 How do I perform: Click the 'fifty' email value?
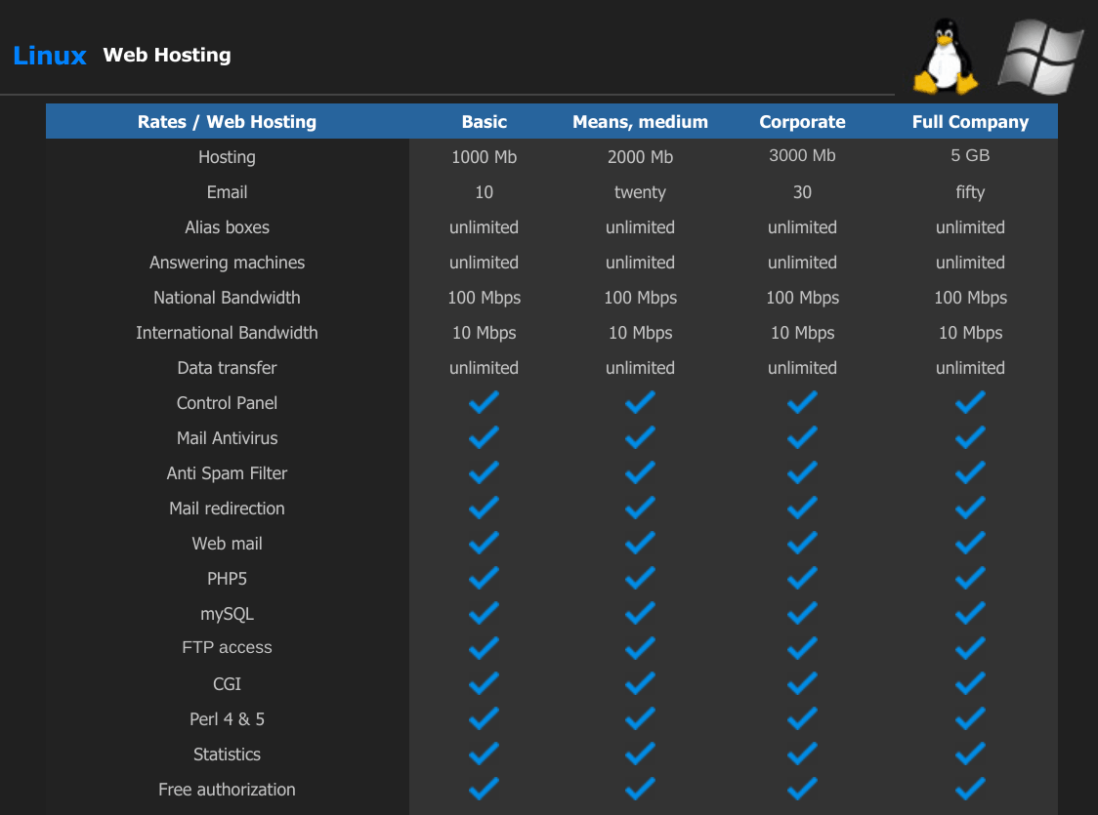pyautogui.click(x=971, y=192)
